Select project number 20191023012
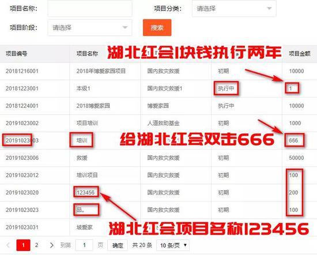317x255 pixels. [22, 175]
